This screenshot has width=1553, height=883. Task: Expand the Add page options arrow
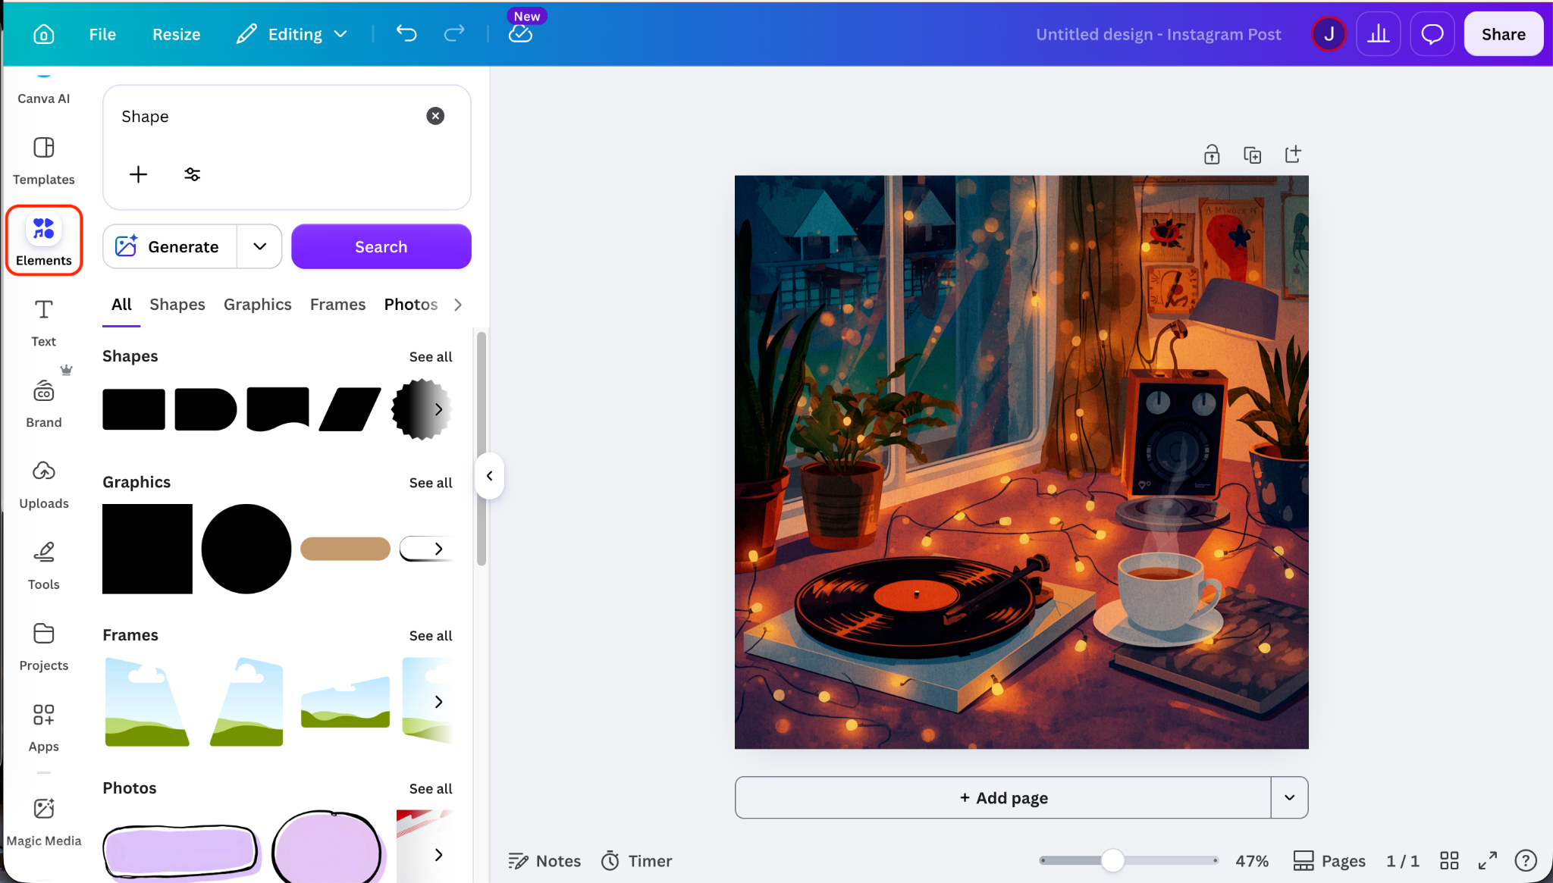[x=1289, y=797]
